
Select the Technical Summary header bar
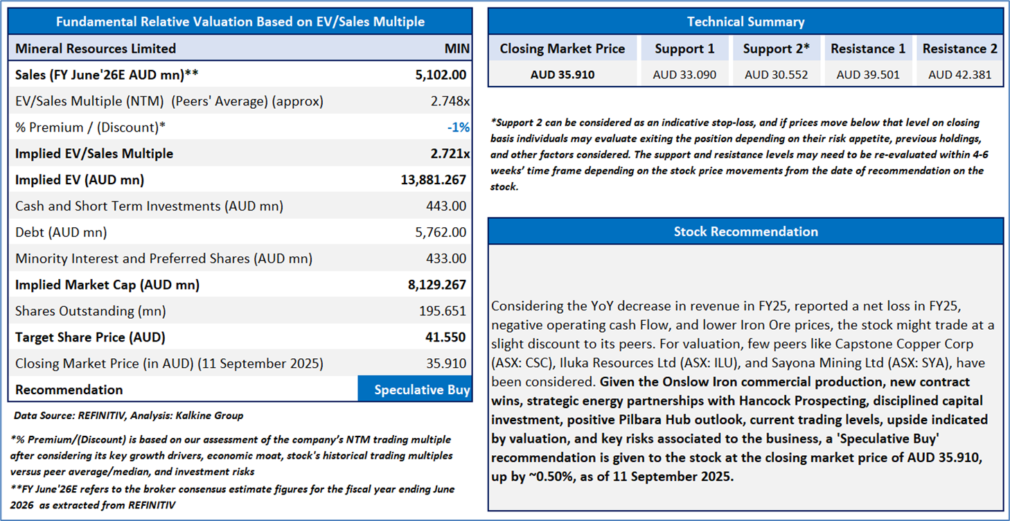(x=745, y=21)
